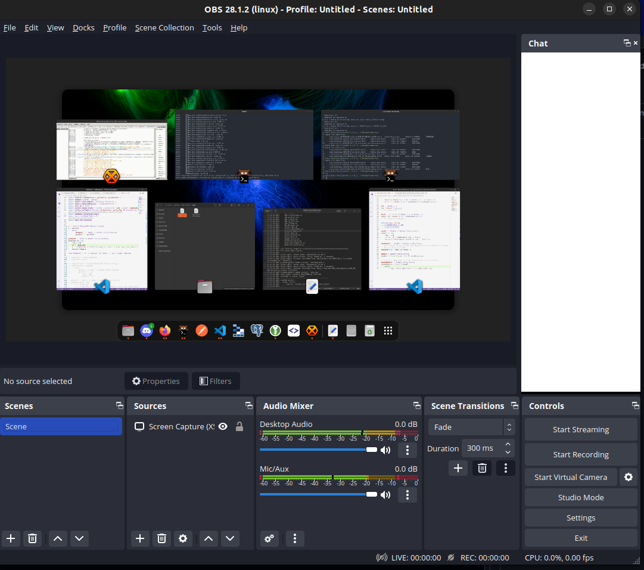The image size is (644, 570).
Task: Open virtual camera settings via its gear icon
Action: 629,477
